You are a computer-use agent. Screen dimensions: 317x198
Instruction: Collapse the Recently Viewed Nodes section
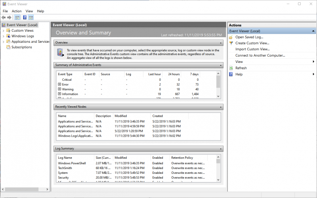click(221, 107)
